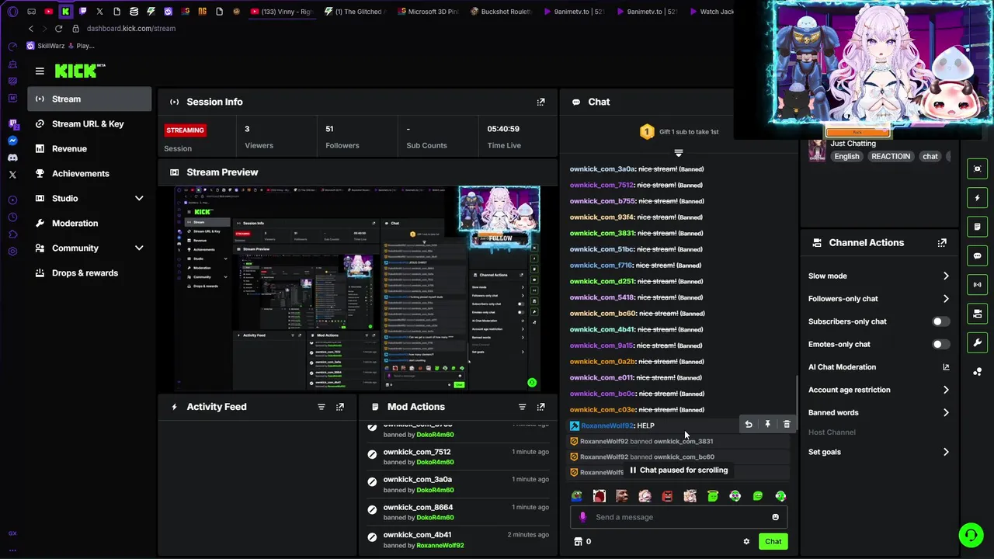Image resolution: width=994 pixels, height=559 pixels.
Task: Go back in browser history
Action: (x=30, y=29)
